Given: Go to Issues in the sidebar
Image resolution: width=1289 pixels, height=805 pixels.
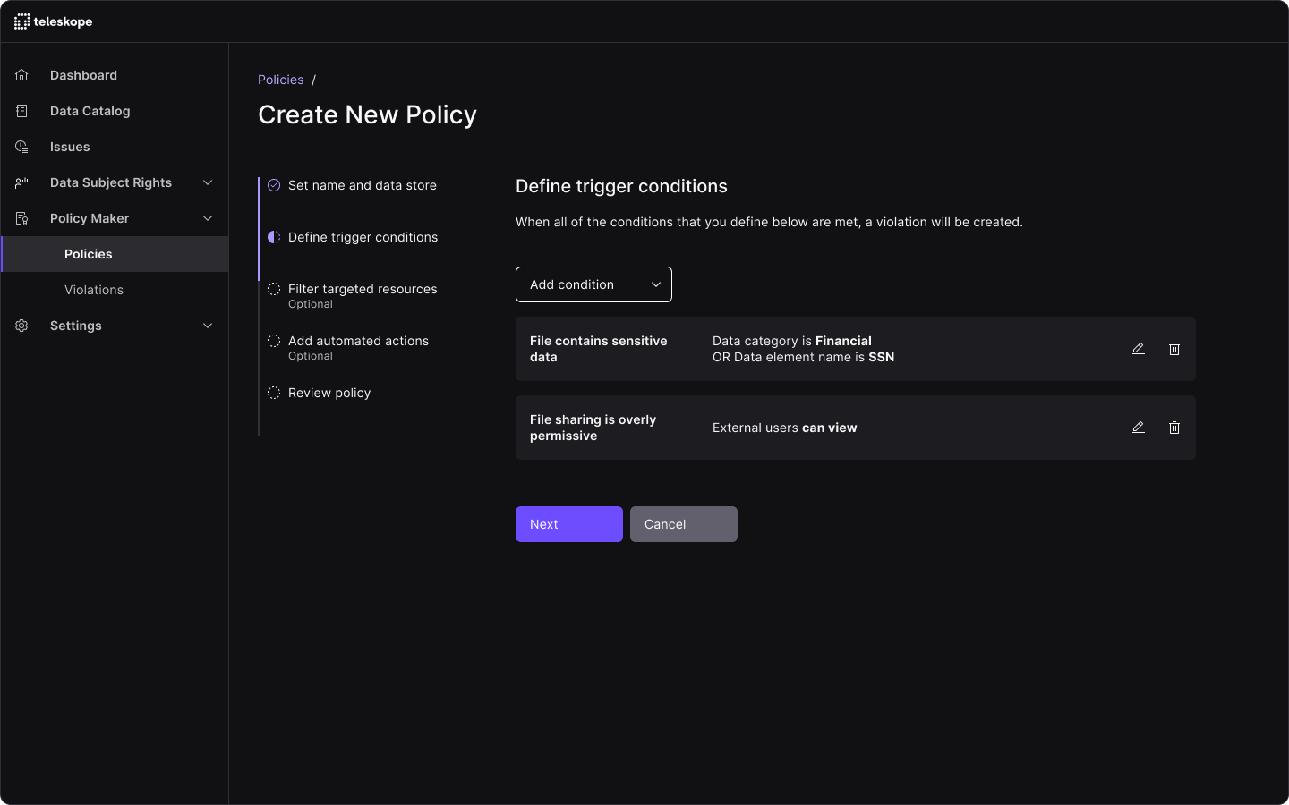Looking at the screenshot, I should (x=115, y=147).
